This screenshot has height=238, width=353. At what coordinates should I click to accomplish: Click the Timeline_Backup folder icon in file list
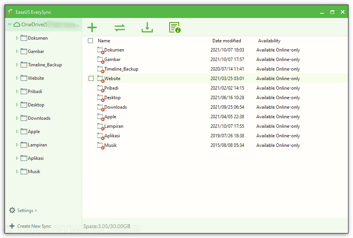point(100,69)
